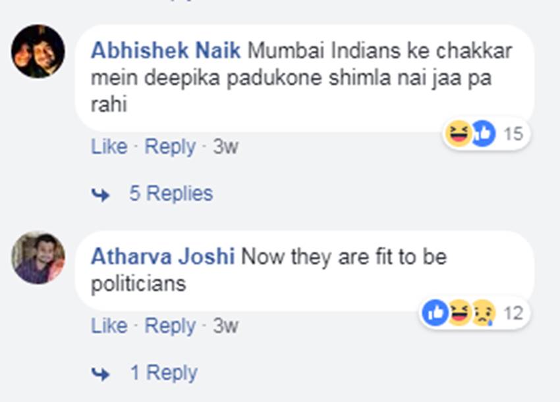The height and width of the screenshot is (402, 560).
Task: Open Atharva Joshi's profile picture
Action: 38,257
